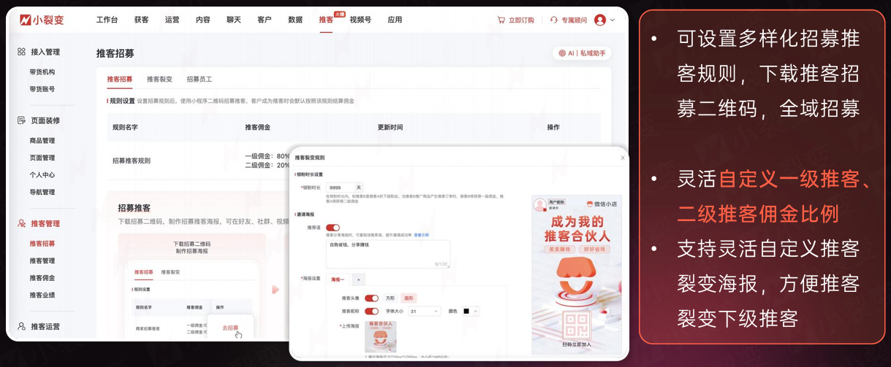
Task: Click the 接入管理 sidebar icon
Action: point(22,52)
